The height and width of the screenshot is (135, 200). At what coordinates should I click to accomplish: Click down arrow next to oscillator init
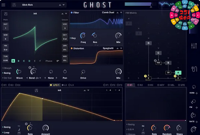pyautogui.click(x=66, y=14)
